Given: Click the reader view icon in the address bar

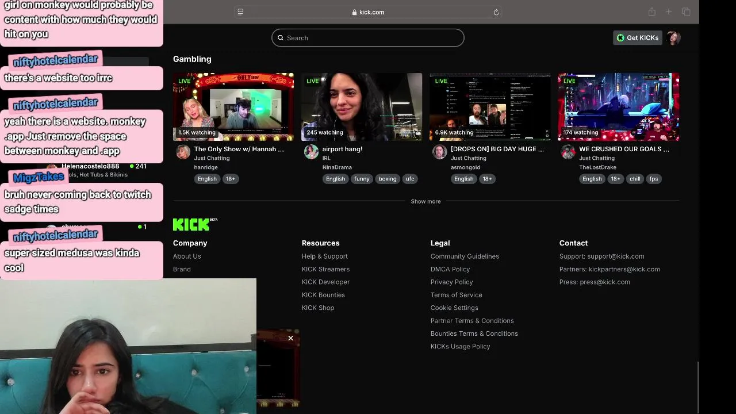Looking at the screenshot, I should click(x=240, y=12).
